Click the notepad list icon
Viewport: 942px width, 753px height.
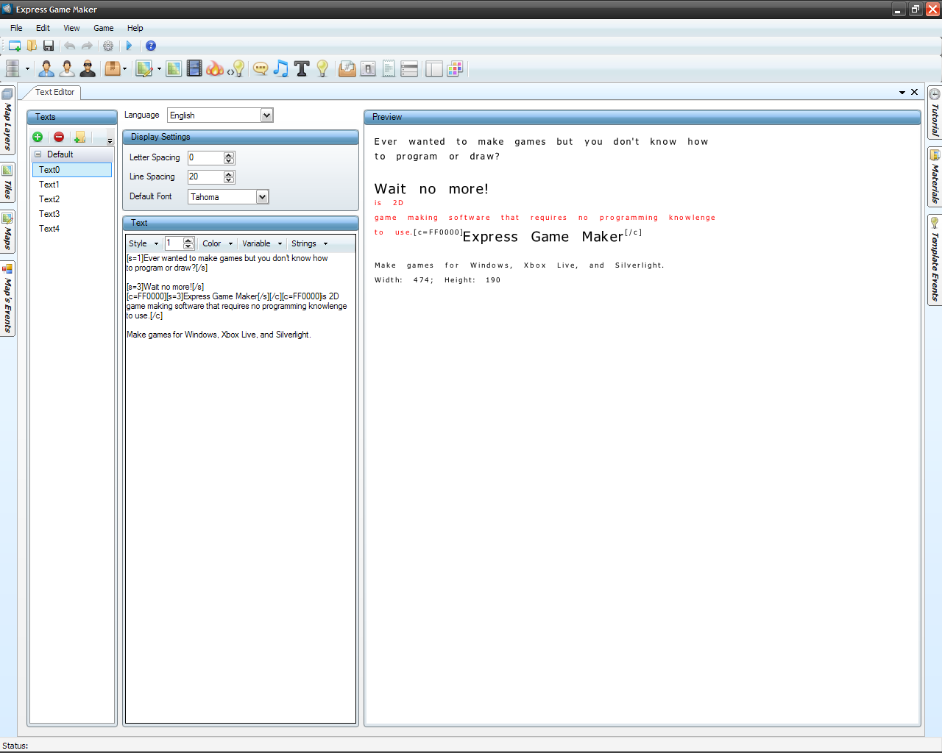tap(389, 68)
